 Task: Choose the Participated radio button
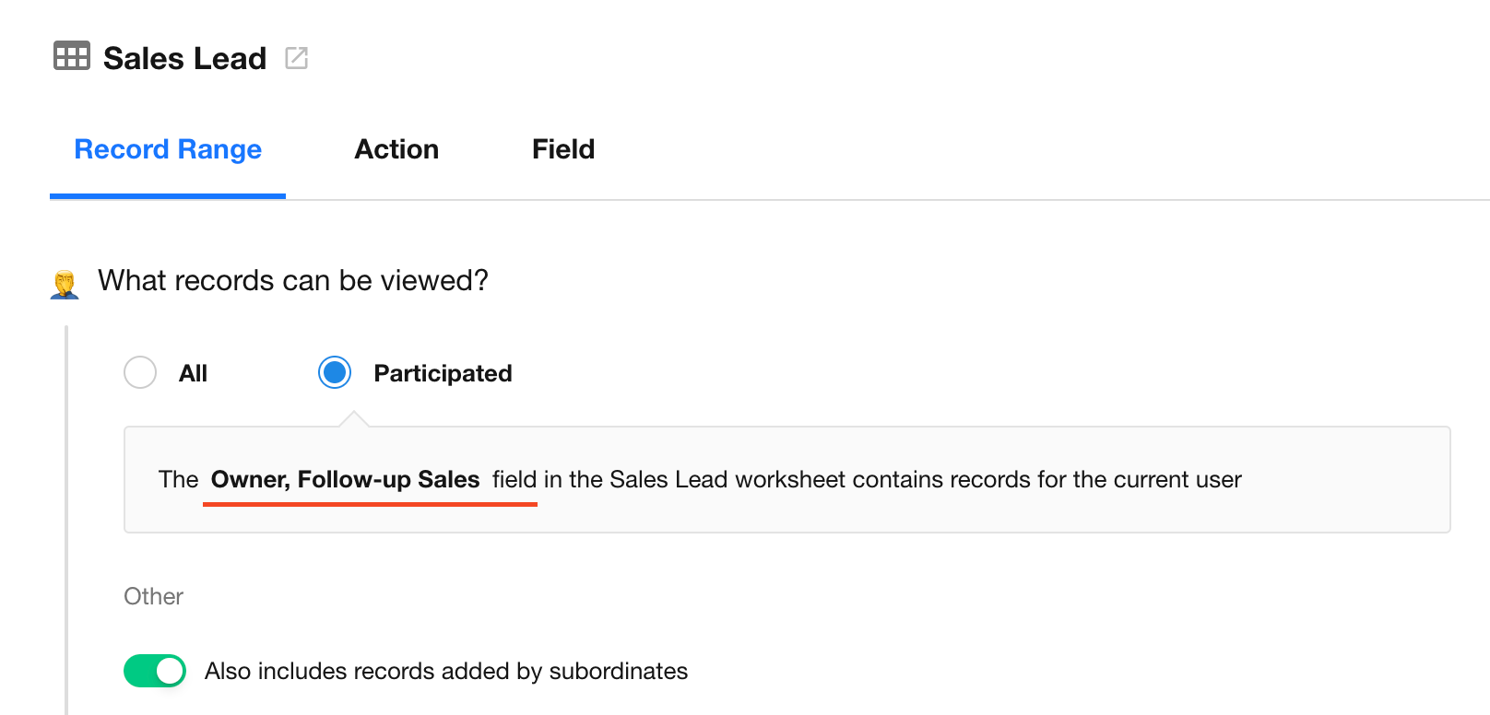pos(335,372)
